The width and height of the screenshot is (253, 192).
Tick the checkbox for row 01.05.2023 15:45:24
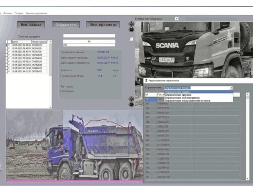coord(7,62)
